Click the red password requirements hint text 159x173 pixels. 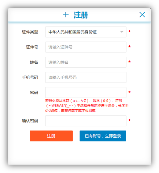point(87,106)
